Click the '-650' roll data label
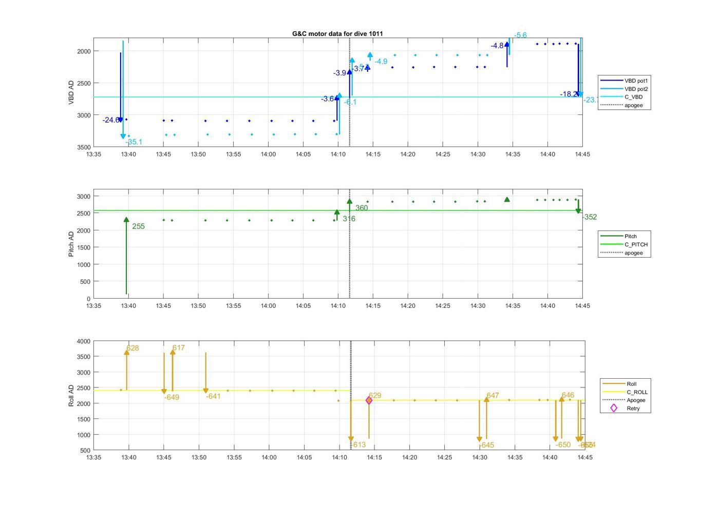 click(563, 445)
